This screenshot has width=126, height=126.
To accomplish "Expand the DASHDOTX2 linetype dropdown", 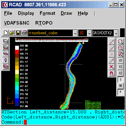I will (x=116, y=33).
